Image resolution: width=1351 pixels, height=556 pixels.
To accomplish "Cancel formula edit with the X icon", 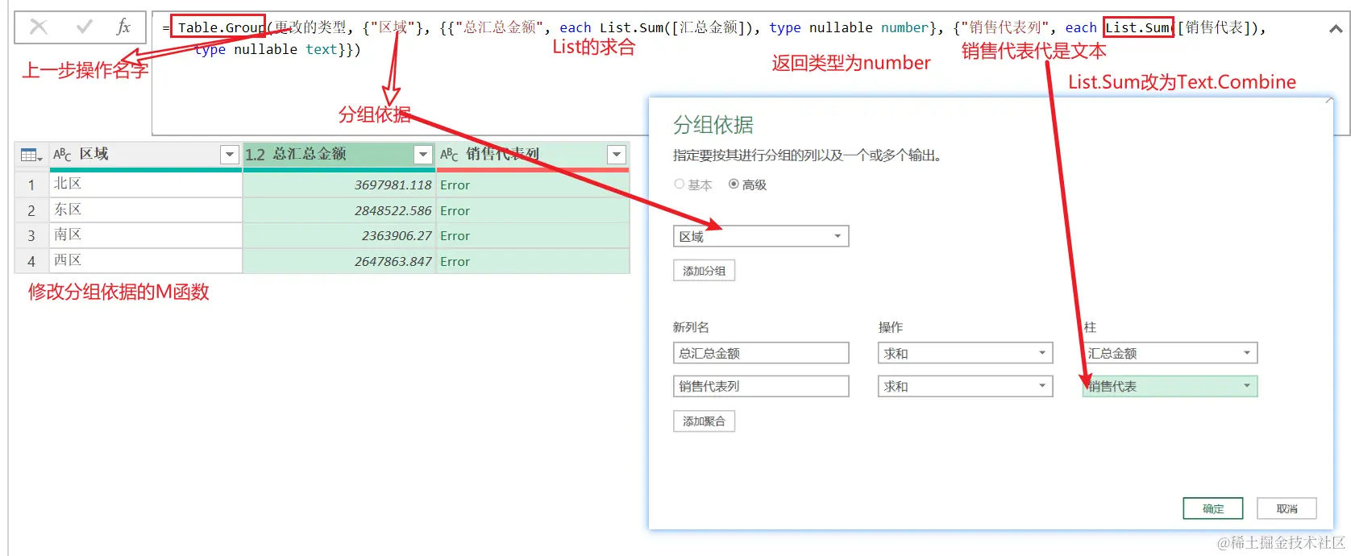I will [x=38, y=27].
